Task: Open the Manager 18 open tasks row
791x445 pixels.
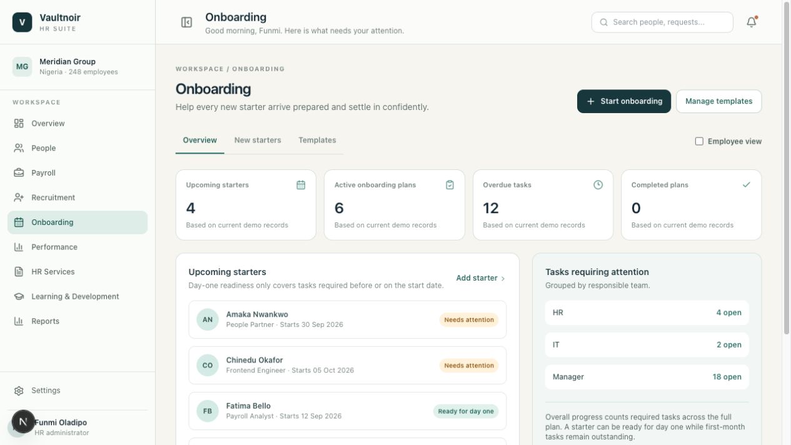Action: pos(647,377)
